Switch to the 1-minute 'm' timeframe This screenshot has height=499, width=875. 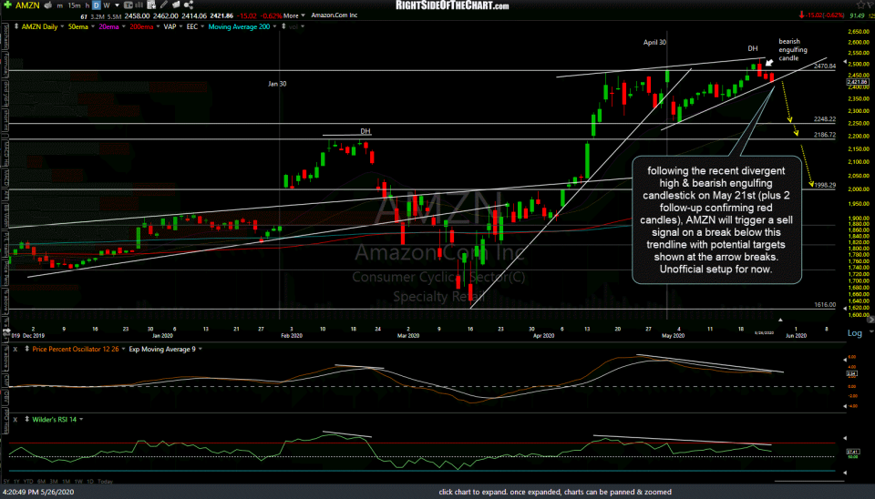click(x=60, y=5)
